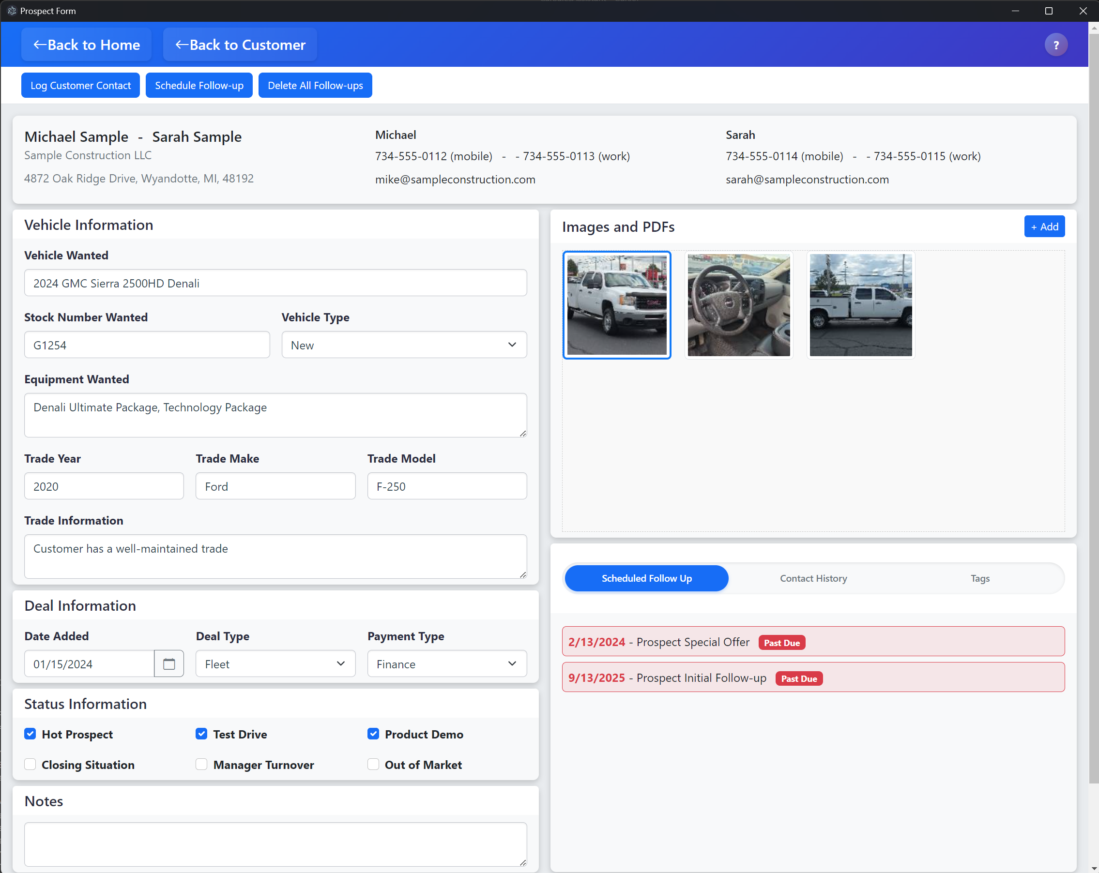
Task: Click the vertical scrollbar on right edge
Action: (1093, 407)
